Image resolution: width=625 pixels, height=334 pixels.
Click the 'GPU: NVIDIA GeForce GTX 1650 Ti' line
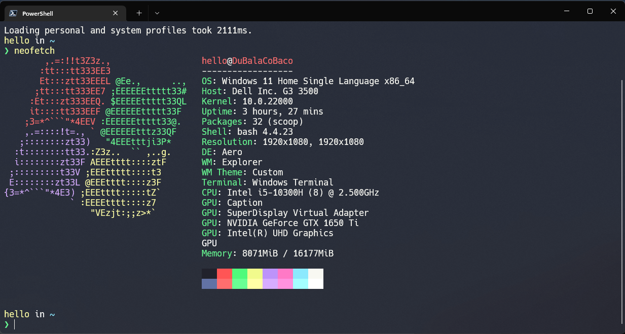[280, 223]
